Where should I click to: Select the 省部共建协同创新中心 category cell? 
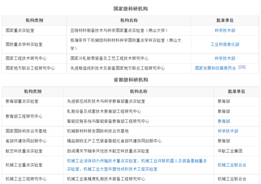[33, 141]
